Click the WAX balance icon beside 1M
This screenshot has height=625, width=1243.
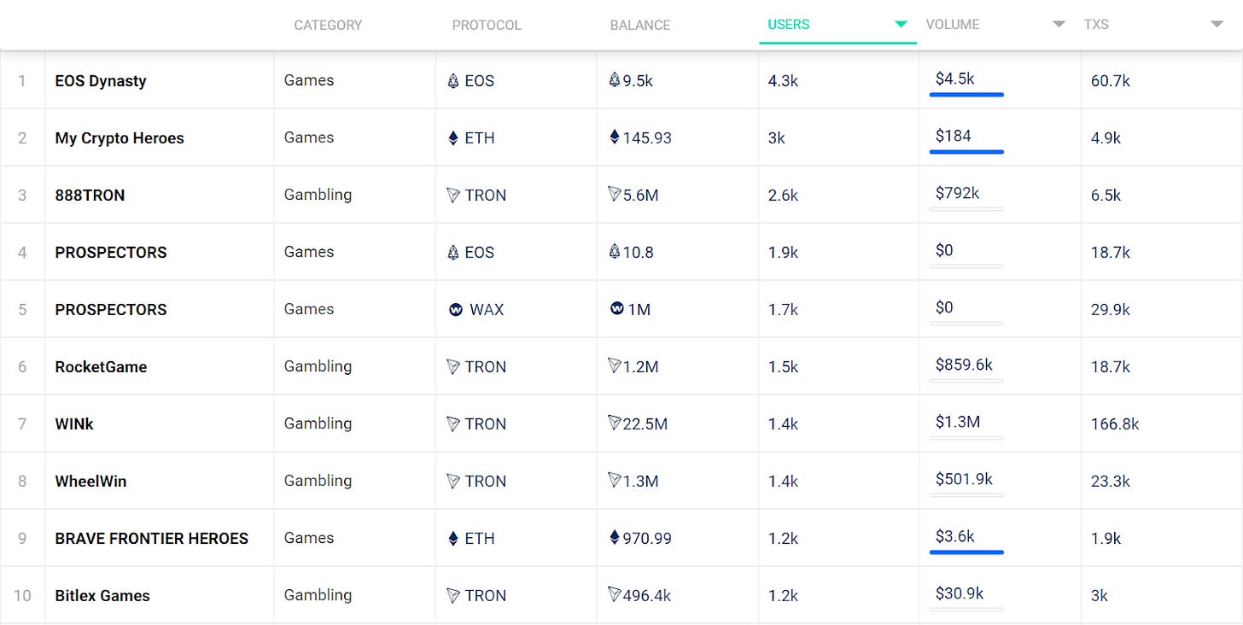tap(616, 308)
